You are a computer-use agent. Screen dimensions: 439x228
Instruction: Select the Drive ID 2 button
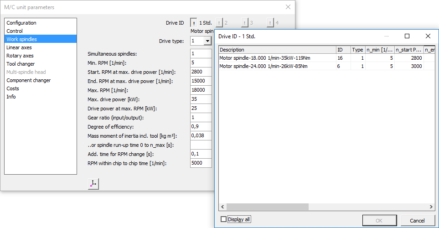[x=219, y=23]
